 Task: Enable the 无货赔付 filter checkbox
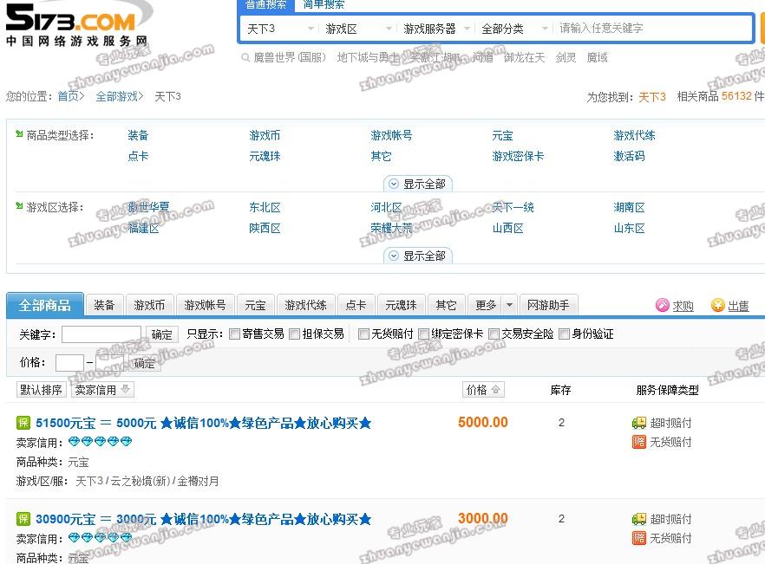(x=363, y=334)
